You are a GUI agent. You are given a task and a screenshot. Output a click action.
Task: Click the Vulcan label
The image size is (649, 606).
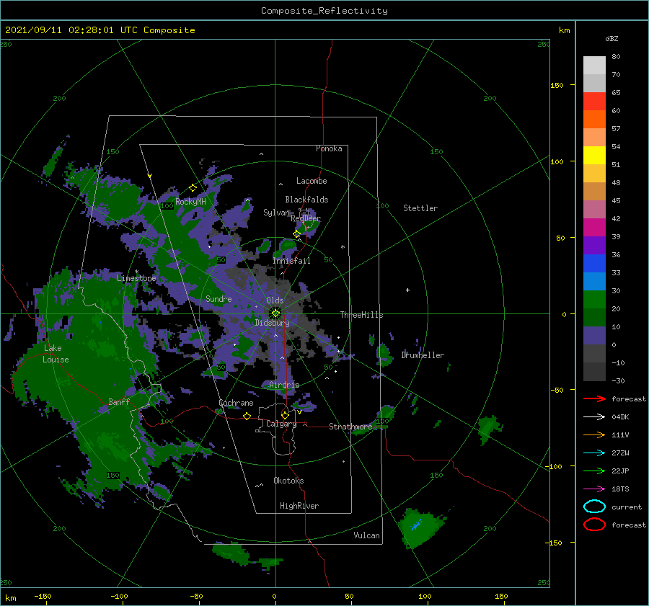[367, 535]
